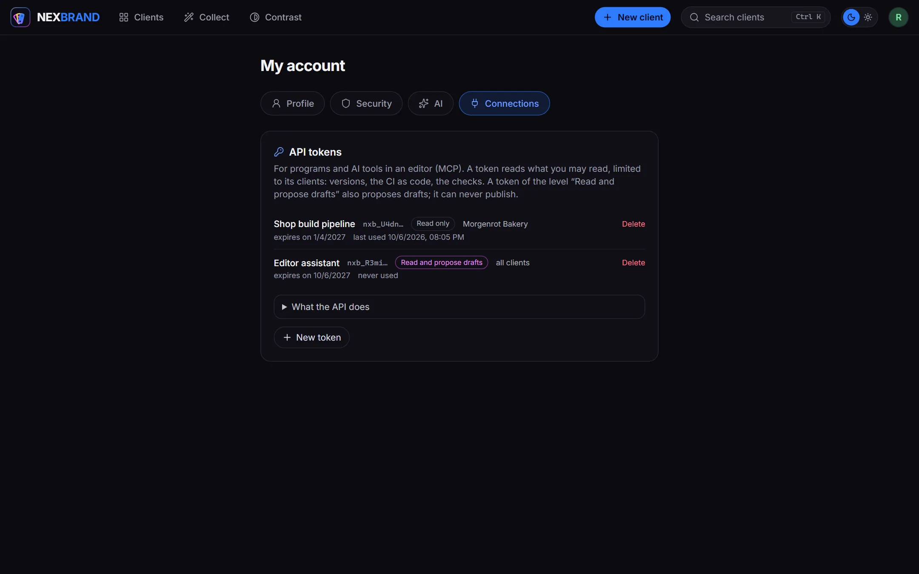Click the API tokens heading
This screenshot has height=574, width=919.
coord(315,152)
